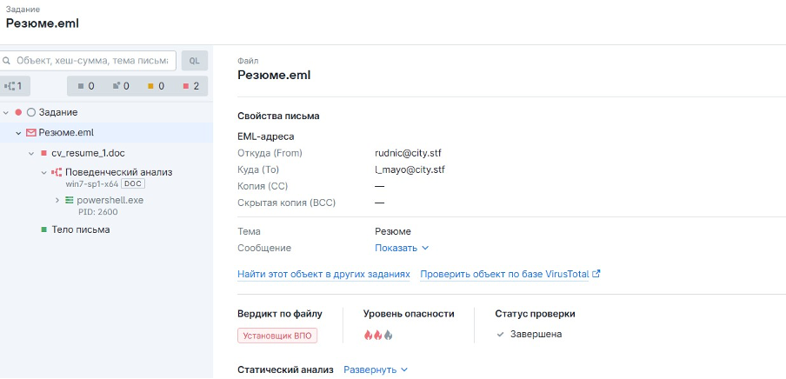Collapse the Задание root node
The image size is (786, 379).
click(6, 112)
